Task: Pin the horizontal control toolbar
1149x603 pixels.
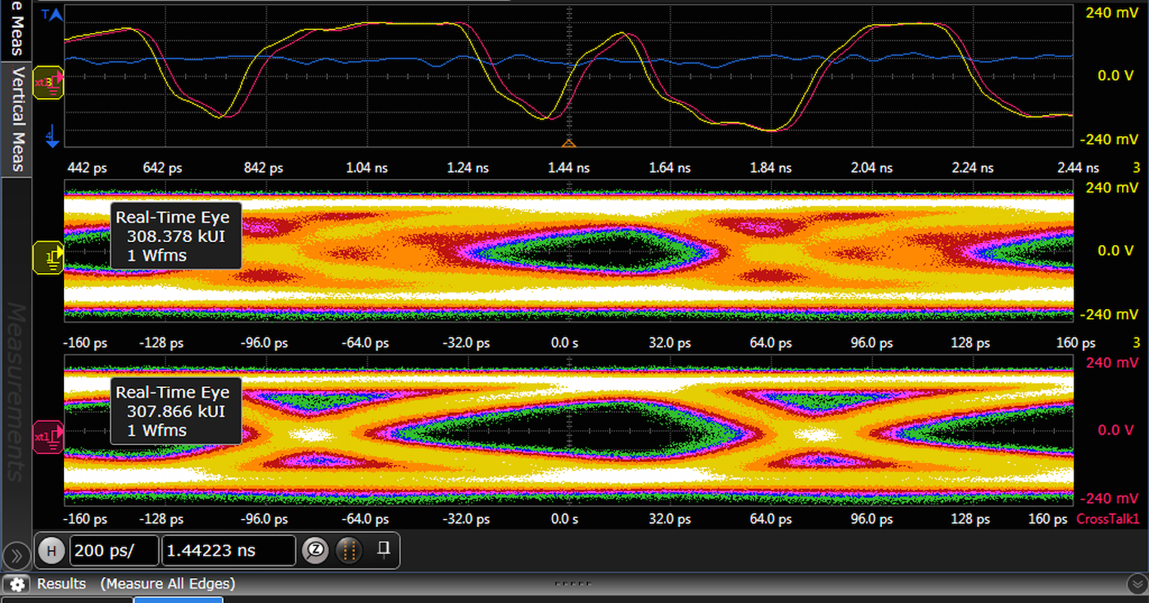Action: (384, 550)
